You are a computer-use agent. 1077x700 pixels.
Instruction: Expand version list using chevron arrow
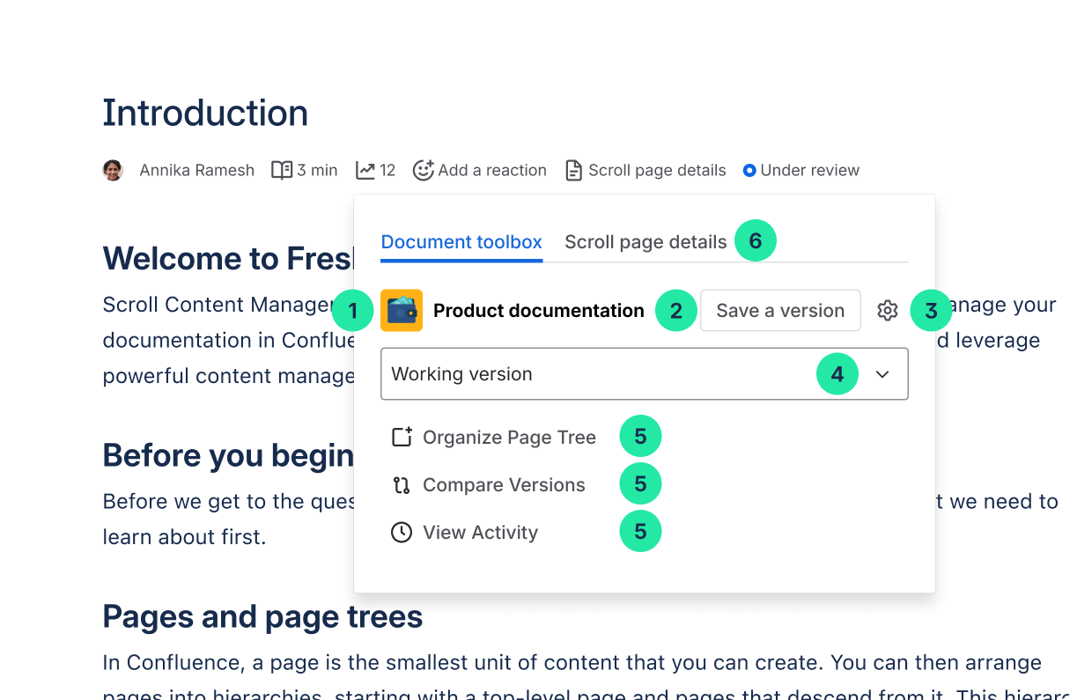[x=882, y=374]
